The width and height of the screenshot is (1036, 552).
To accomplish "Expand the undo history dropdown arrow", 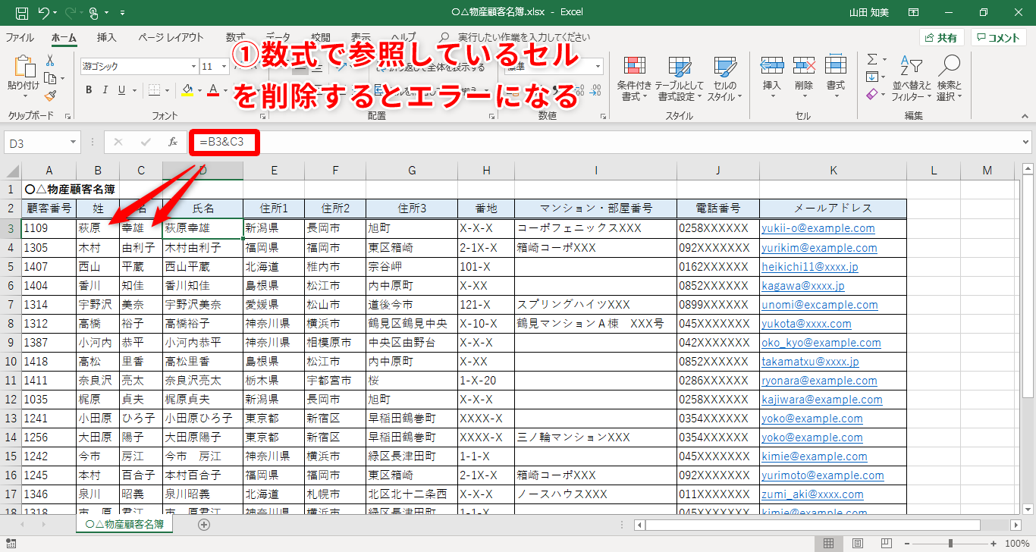I will coord(55,13).
